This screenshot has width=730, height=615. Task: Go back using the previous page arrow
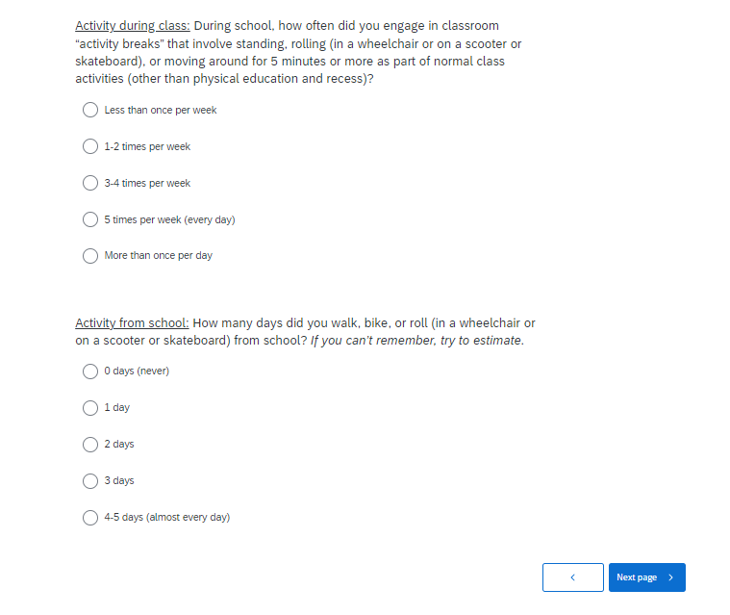[x=572, y=577]
